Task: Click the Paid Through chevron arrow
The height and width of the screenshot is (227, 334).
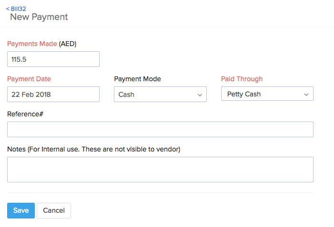Action: (306, 95)
